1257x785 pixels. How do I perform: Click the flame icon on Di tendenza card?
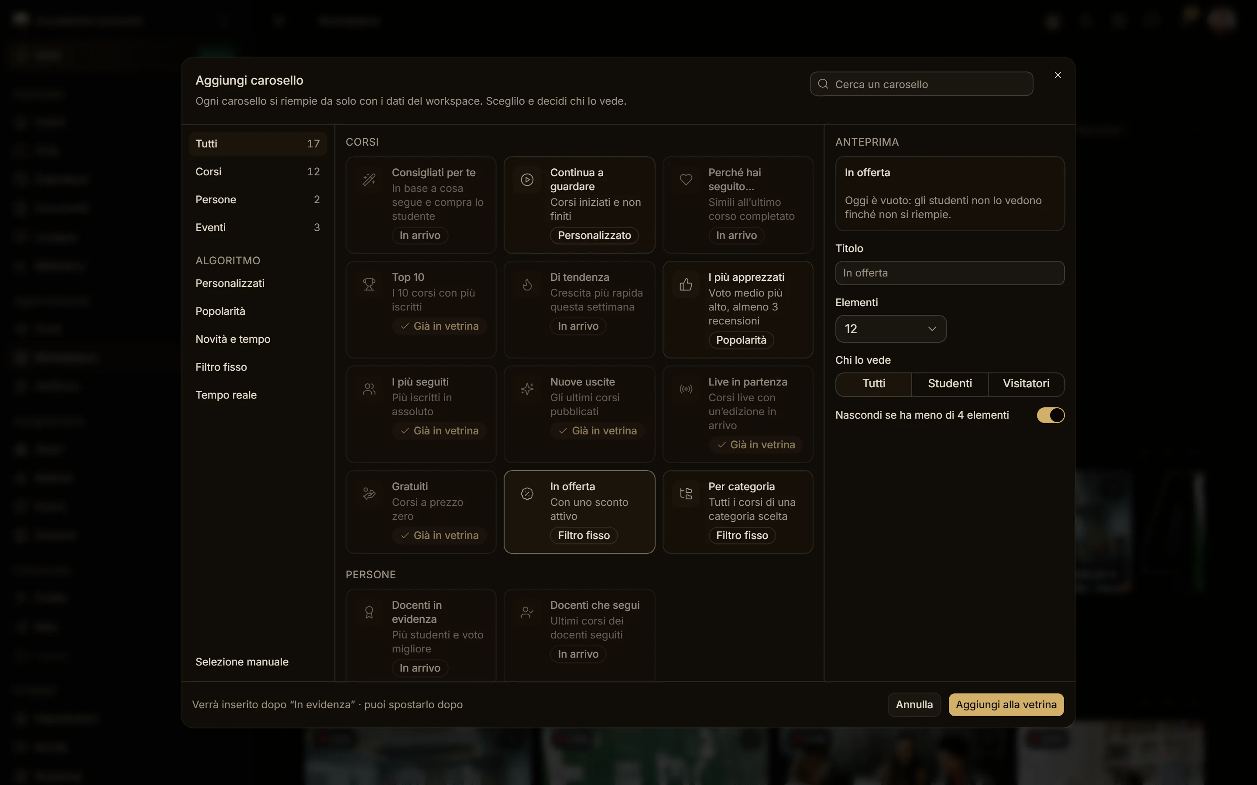coord(527,284)
